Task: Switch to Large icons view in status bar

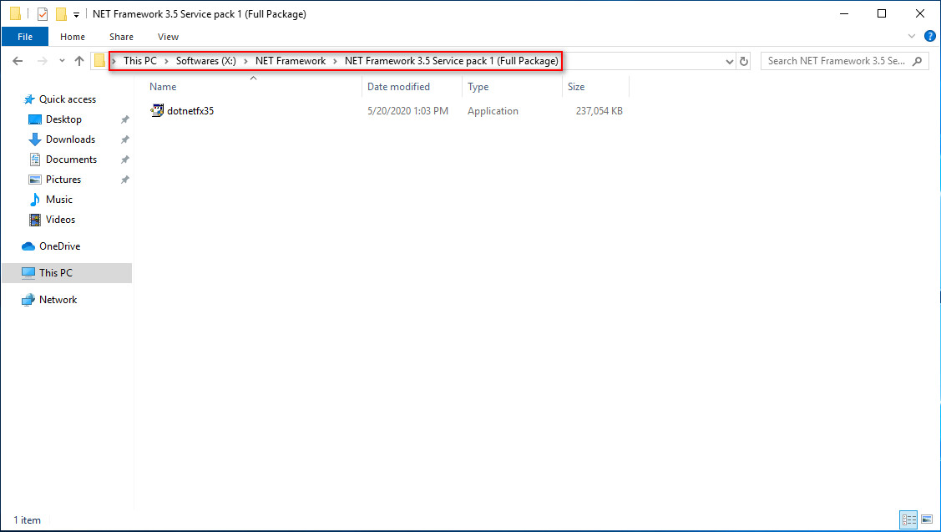Action: (927, 519)
